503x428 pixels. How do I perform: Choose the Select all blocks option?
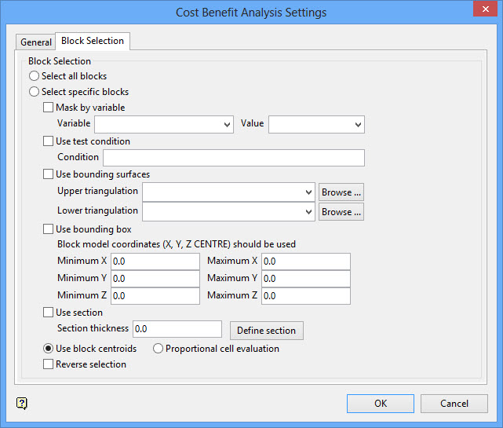tap(34, 76)
